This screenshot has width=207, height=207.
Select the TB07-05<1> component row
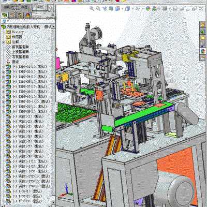(26, 81)
